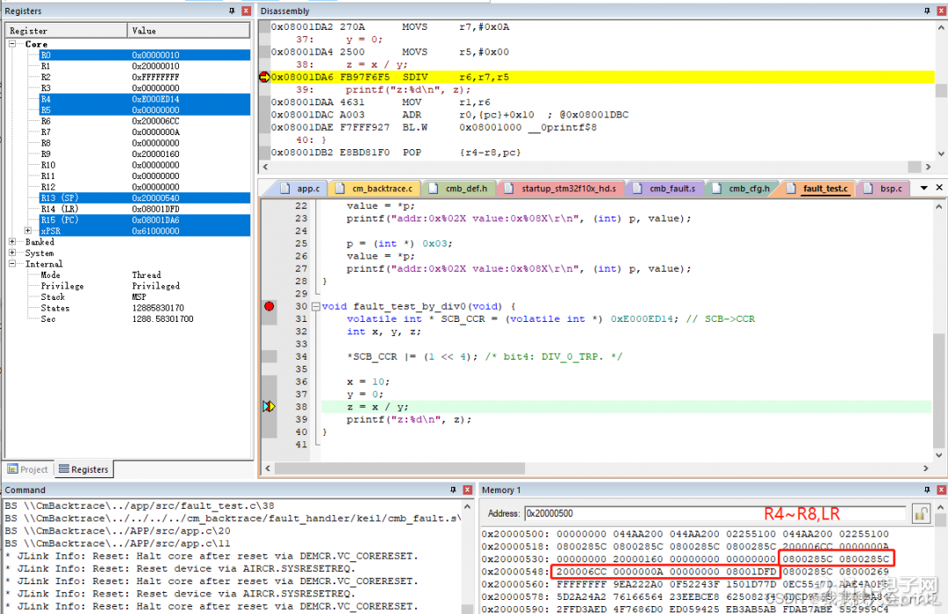Select register R7 row
Screen dimensions: 948x614
(x=145, y=132)
